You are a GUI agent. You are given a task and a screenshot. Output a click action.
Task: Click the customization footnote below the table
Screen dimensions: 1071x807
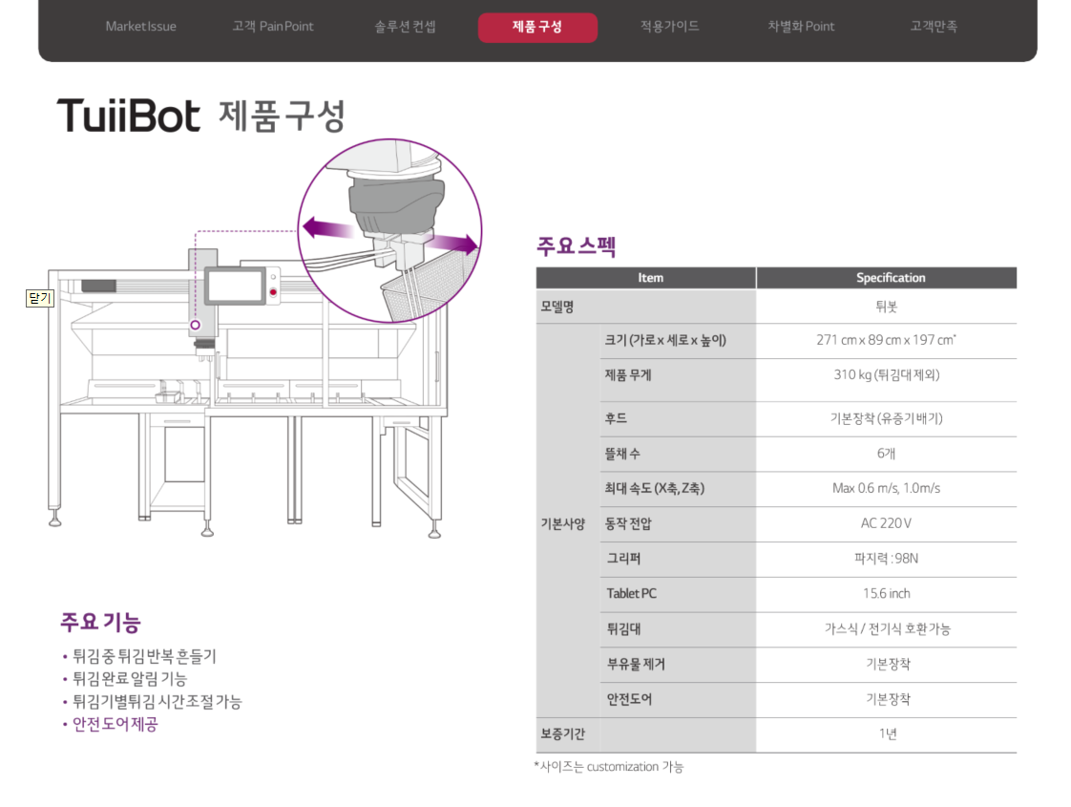pyautogui.click(x=609, y=766)
